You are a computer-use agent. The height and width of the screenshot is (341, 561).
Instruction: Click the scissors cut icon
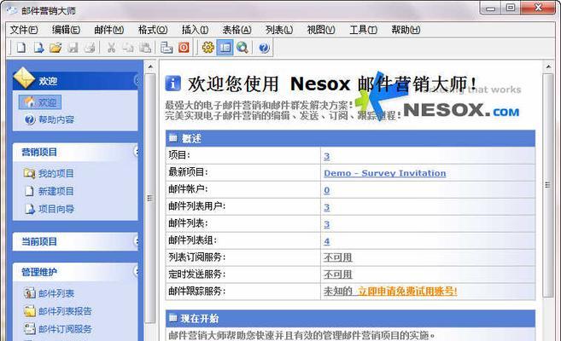(x=111, y=48)
